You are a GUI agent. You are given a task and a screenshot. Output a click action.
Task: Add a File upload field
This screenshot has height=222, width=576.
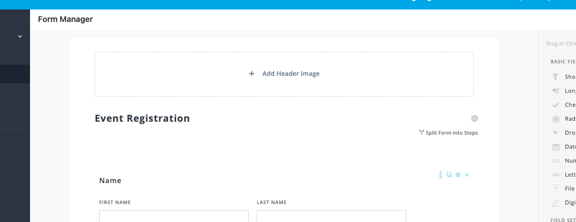click(x=563, y=189)
